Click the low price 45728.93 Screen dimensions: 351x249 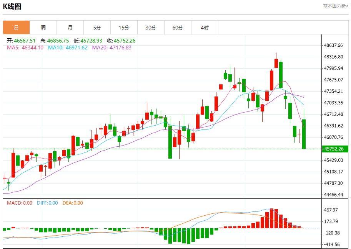tap(91, 41)
